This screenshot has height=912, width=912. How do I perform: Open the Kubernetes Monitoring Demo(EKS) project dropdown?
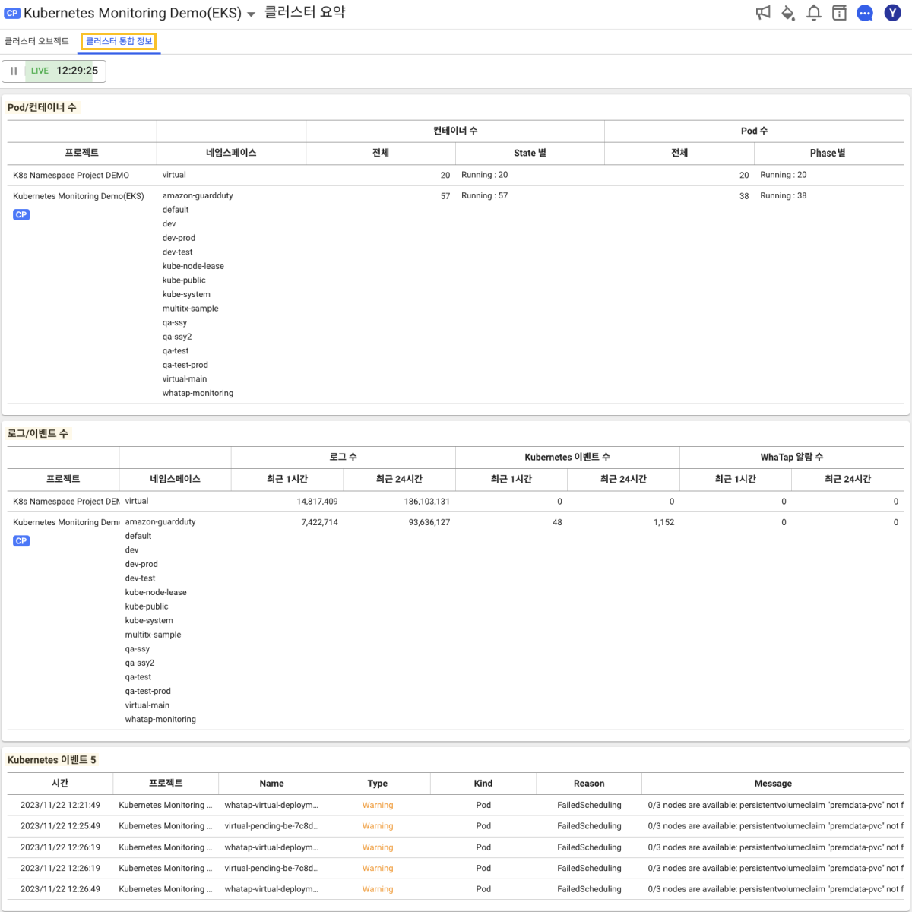251,14
